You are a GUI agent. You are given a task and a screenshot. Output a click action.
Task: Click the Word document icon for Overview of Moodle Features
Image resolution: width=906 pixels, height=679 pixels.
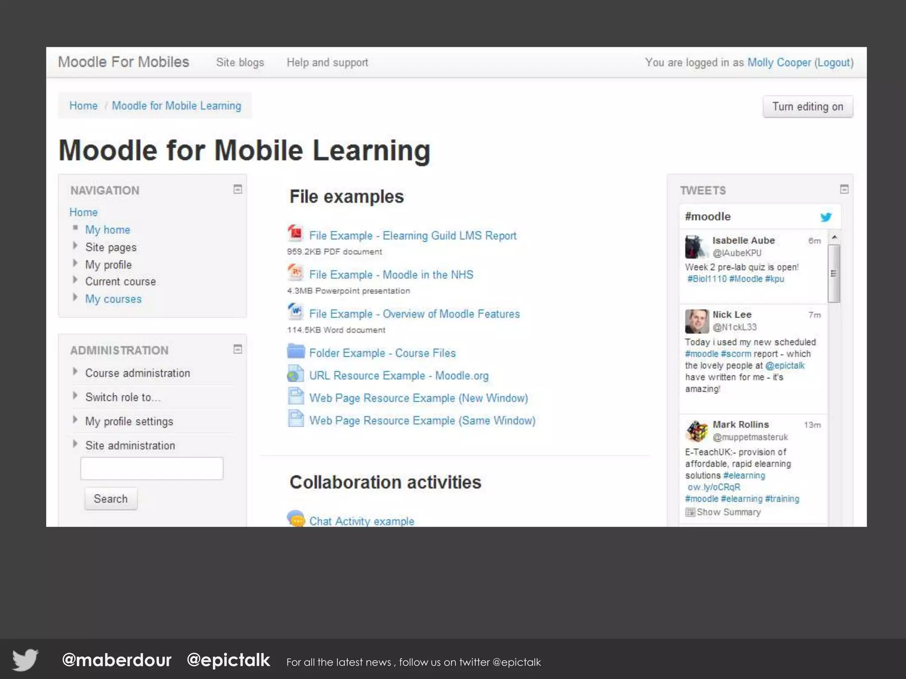[x=295, y=311]
